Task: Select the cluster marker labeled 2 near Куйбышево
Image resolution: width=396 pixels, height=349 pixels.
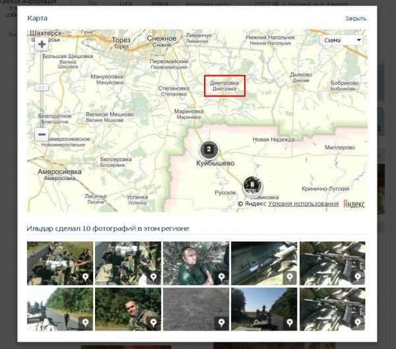Action: click(209, 149)
